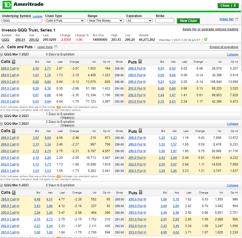Click bid 4.00 on the Mar 6 293.0 Put
This screenshot has width=242, height=238.
164,232
